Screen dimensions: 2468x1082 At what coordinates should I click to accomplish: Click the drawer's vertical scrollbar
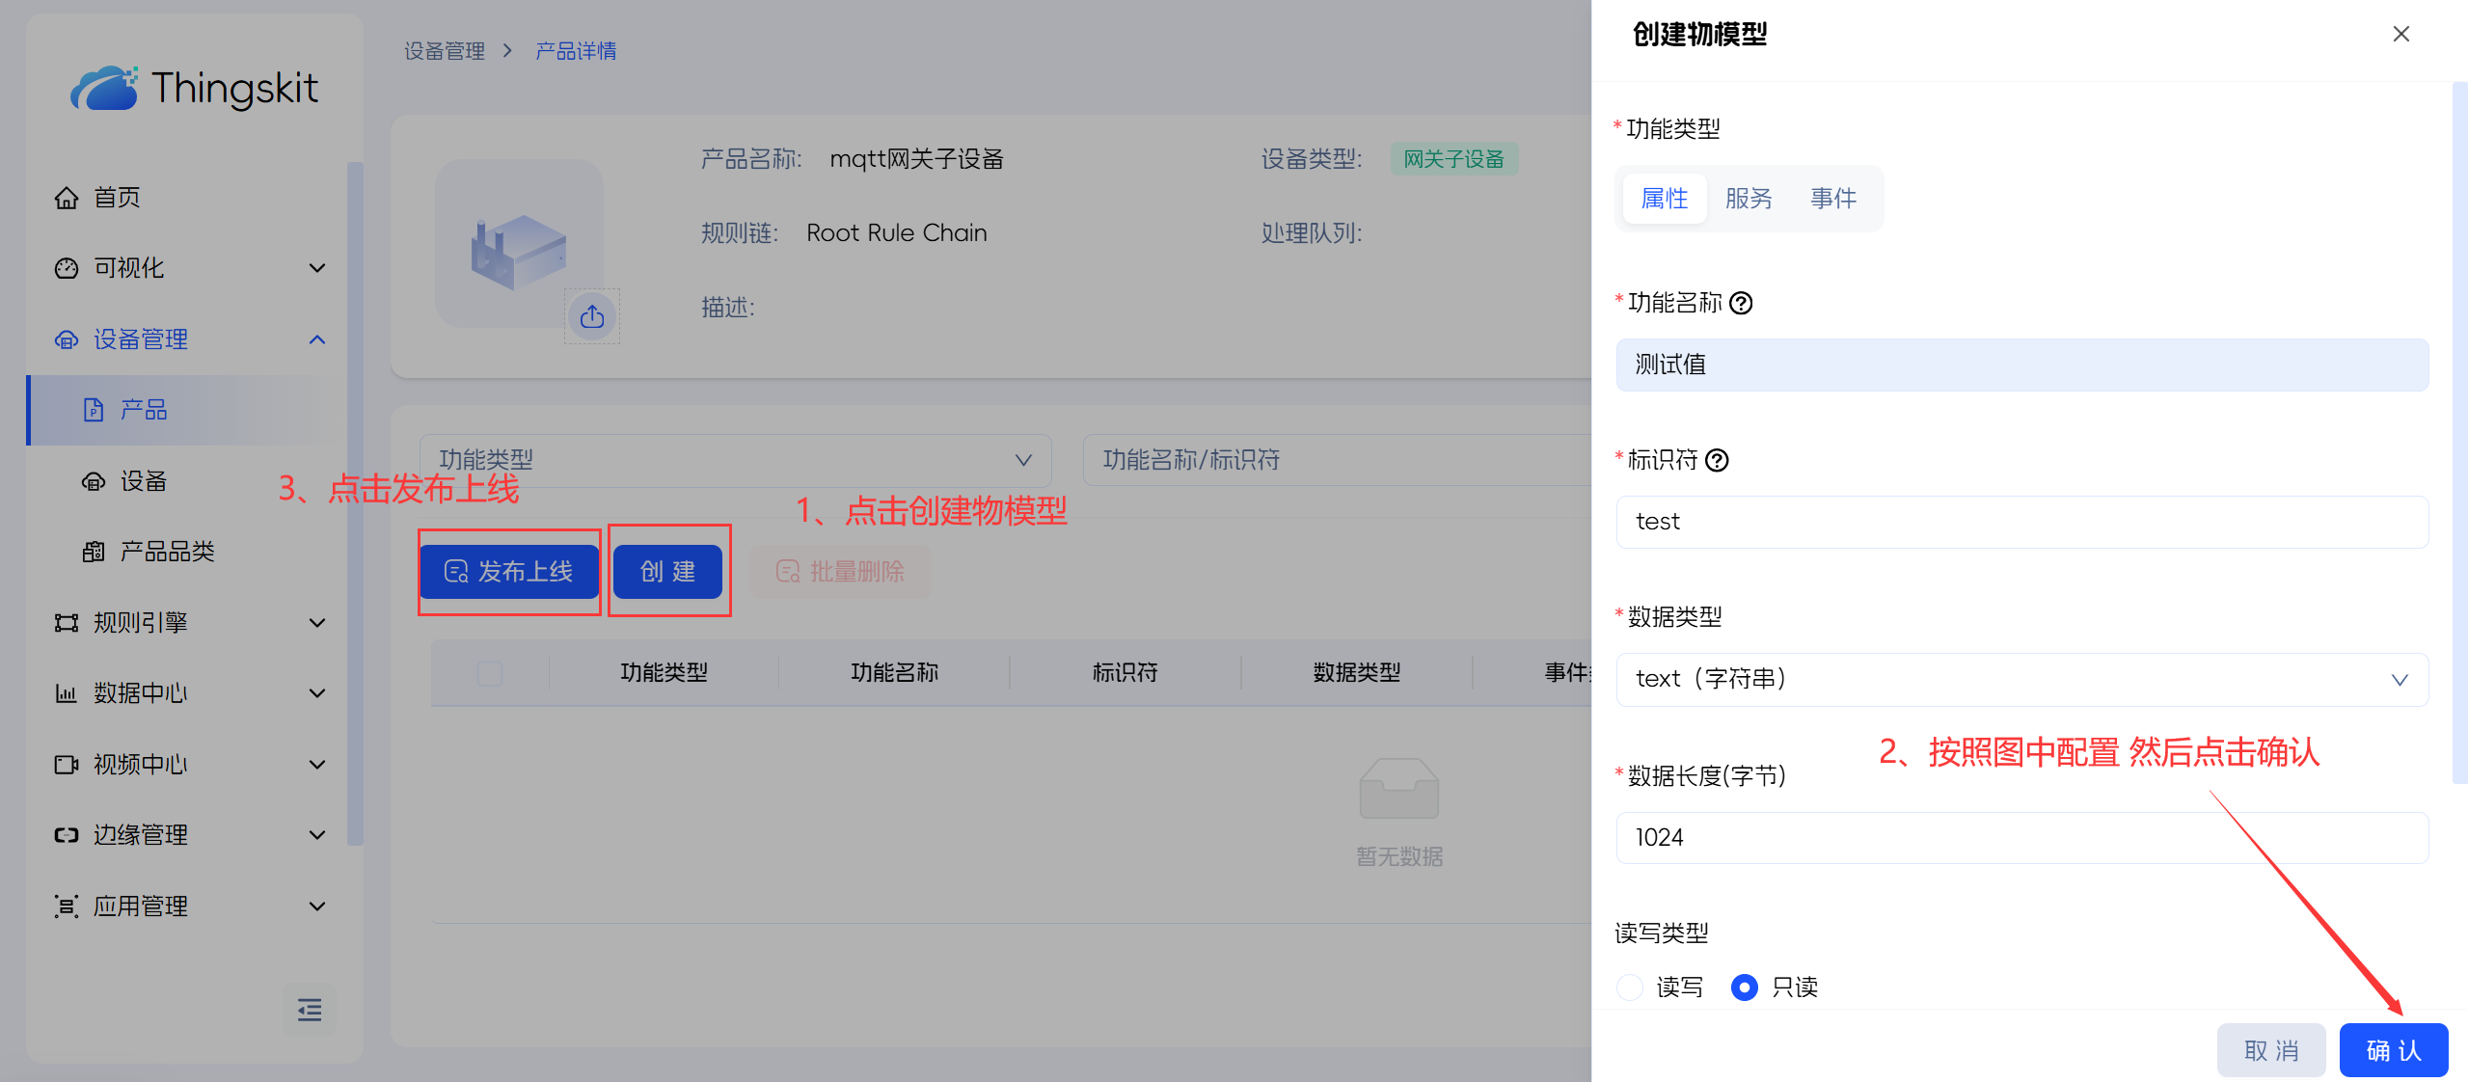click(2458, 434)
